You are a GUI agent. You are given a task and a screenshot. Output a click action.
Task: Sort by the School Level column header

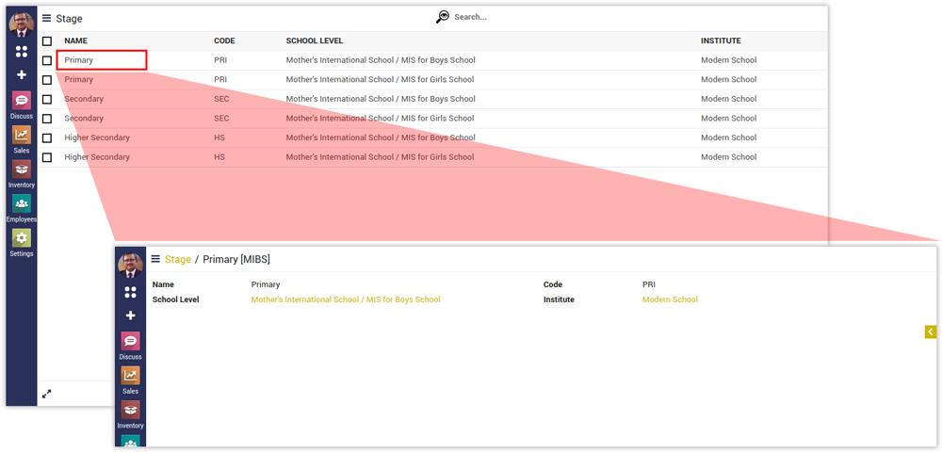click(x=314, y=41)
